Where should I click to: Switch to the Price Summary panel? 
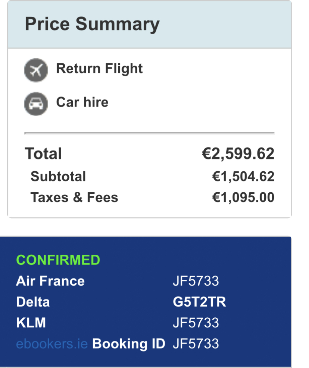[92, 24]
